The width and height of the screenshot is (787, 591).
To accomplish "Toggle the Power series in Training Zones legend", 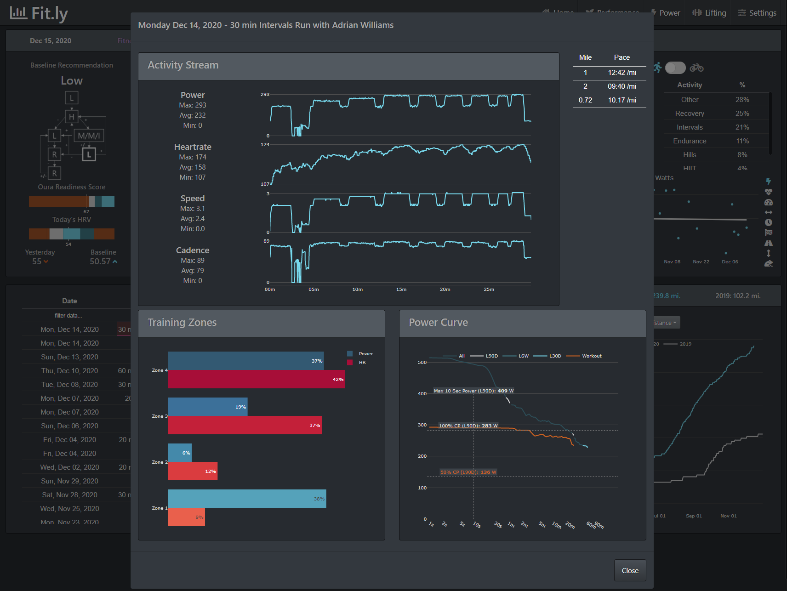I will (x=360, y=354).
